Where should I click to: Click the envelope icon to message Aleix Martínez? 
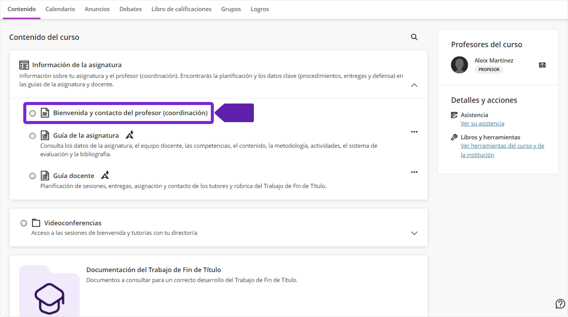pos(542,65)
